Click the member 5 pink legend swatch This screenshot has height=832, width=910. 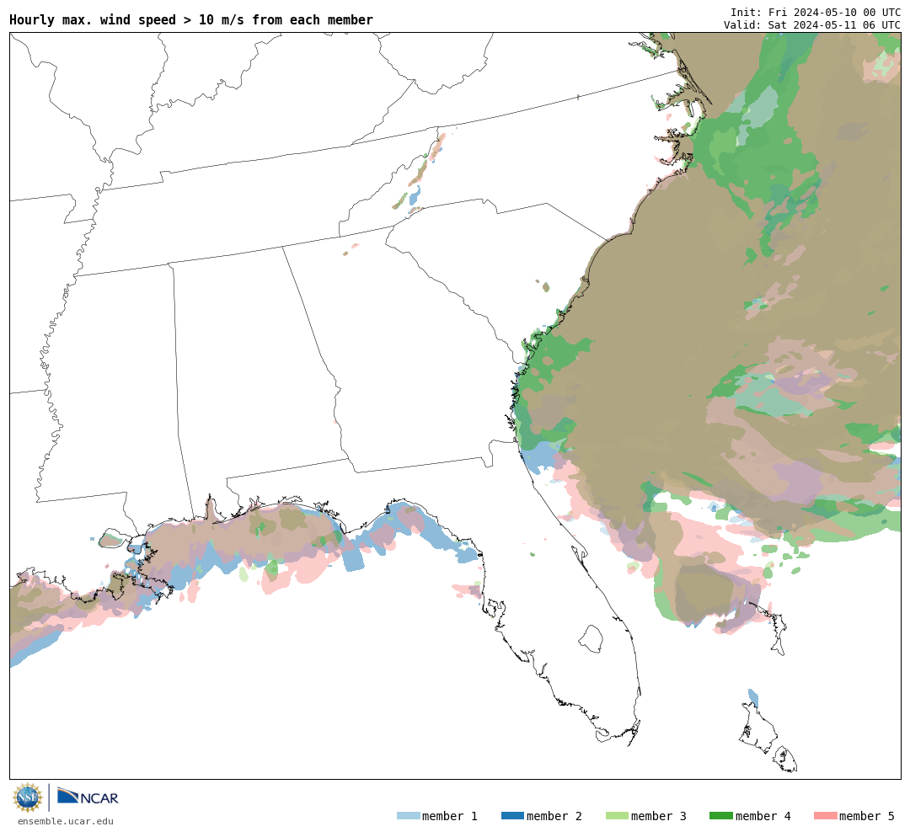825,816
